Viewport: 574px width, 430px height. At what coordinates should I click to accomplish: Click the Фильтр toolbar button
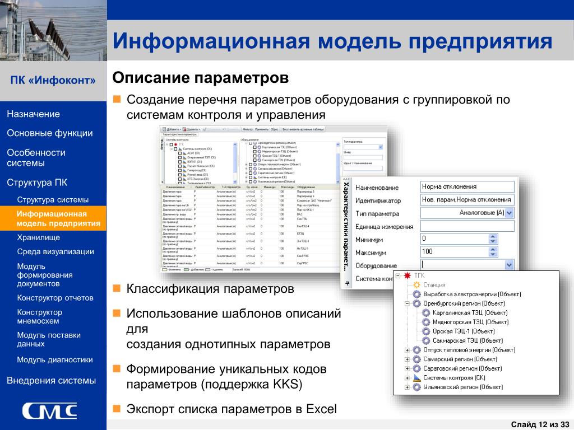click(248, 129)
